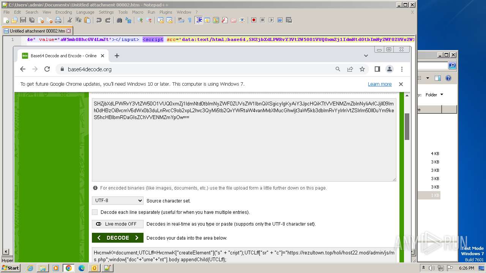Open the File menu in Notepad++
The image size is (486, 273).
coord(7,12)
